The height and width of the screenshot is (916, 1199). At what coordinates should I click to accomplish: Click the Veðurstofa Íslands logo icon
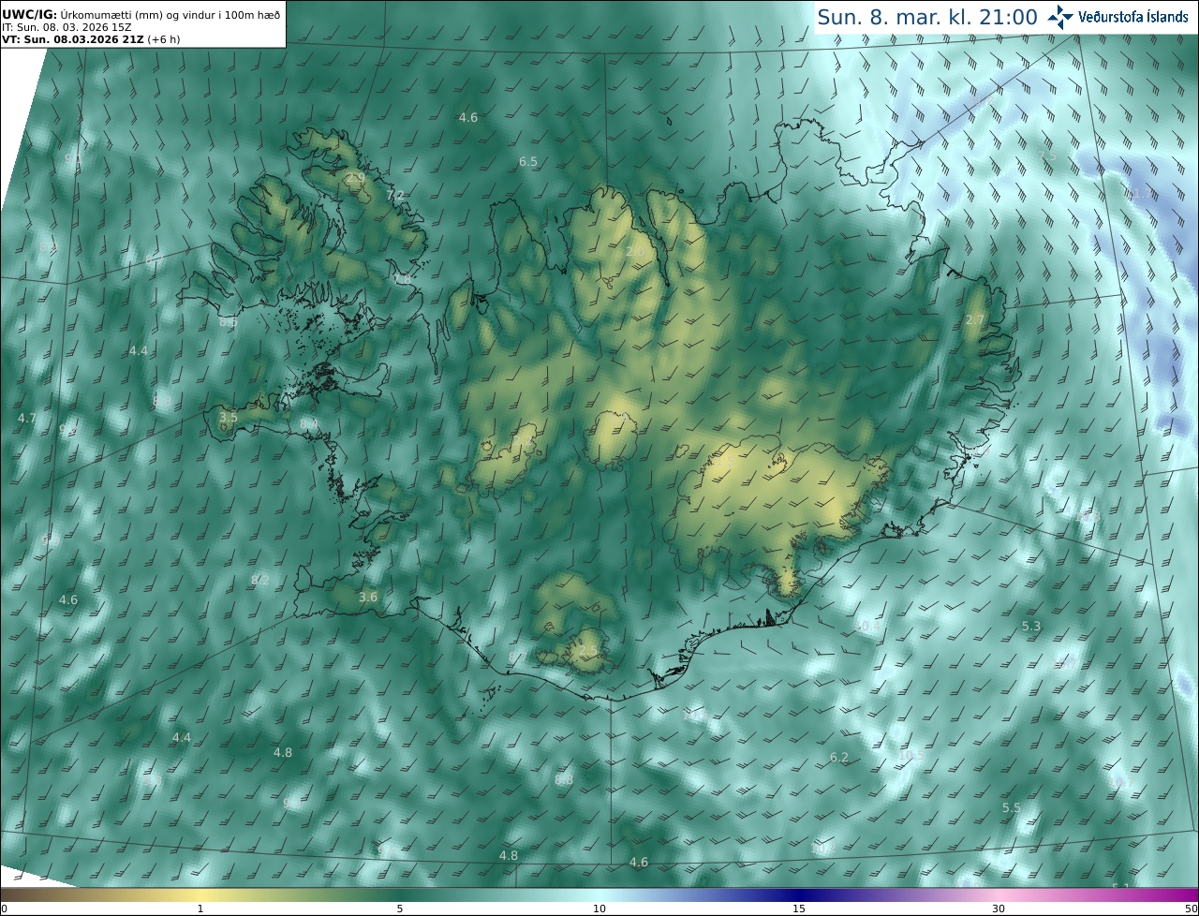coord(1060,16)
